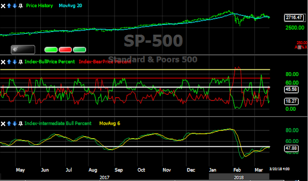Move Price History panel up with blue arrow
This screenshot has width=308, height=181.
coord(9,6)
